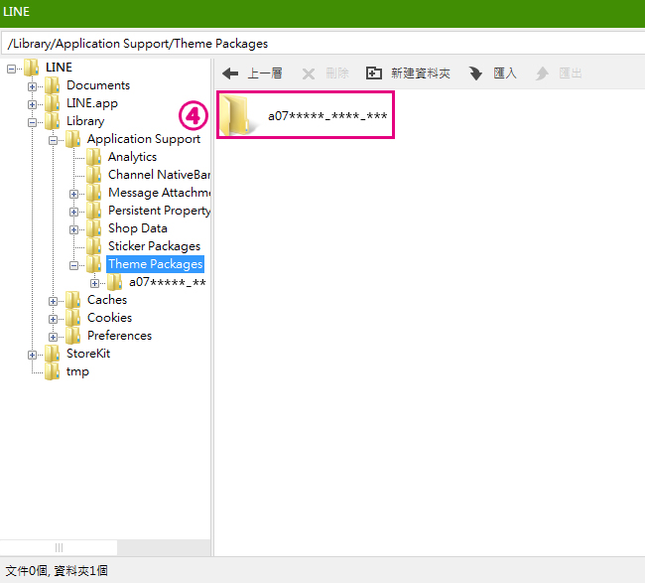Viewport: 645px width, 583px height.
Task: Expand the Shop Data node
Action: [x=74, y=229]
